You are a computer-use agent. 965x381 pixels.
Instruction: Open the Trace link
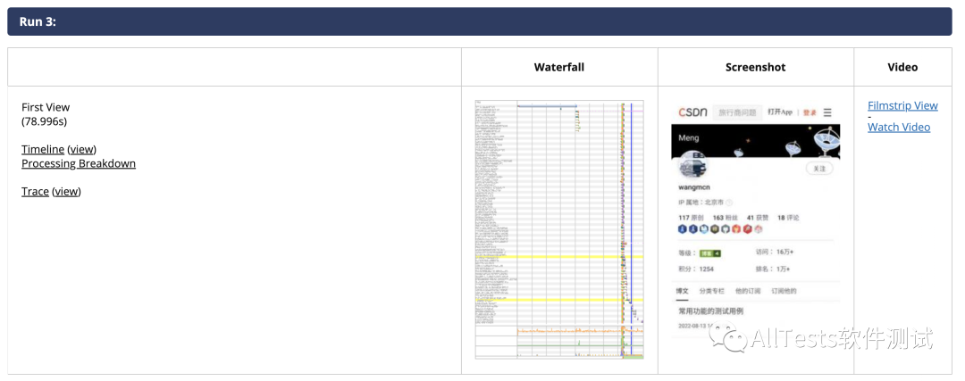pyautogui.click(x=35, y=191)
